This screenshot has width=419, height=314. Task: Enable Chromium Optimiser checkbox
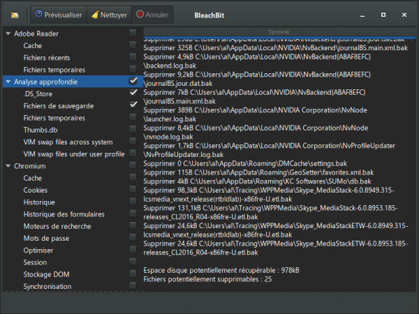click(x=133, y=249)
